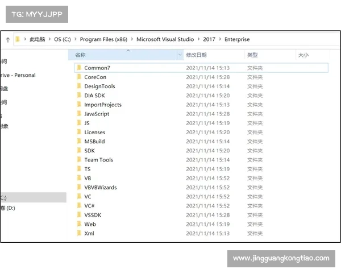
Task: Expand chevron after Microsoft Visual Studio breadcrumb
Action: (198, 39)
